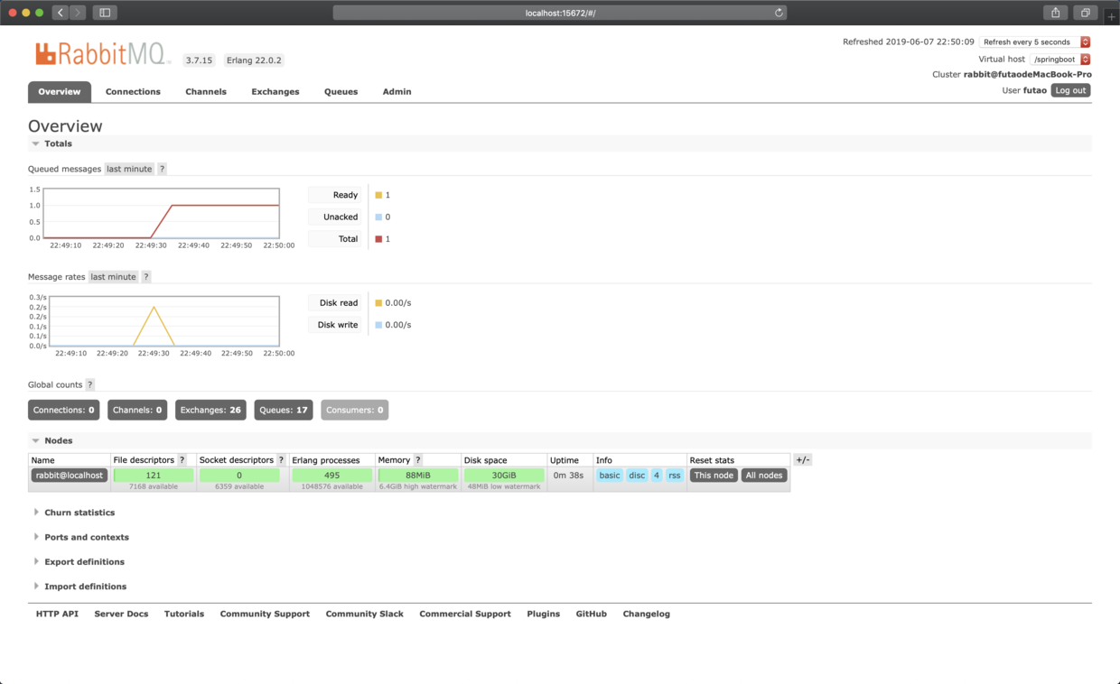This screenshot has height=684, width=1120.
Task: Reload the page with the refresh icon
Action: click(779, 13)
